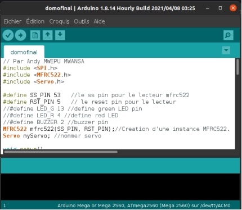Maximize the Arduino window
242x210 pixels.
[x=220, y=8]
